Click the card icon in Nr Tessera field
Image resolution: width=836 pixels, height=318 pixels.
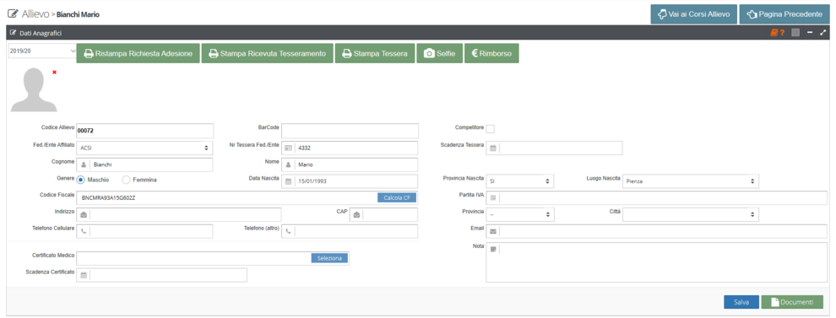coord(288,148)
